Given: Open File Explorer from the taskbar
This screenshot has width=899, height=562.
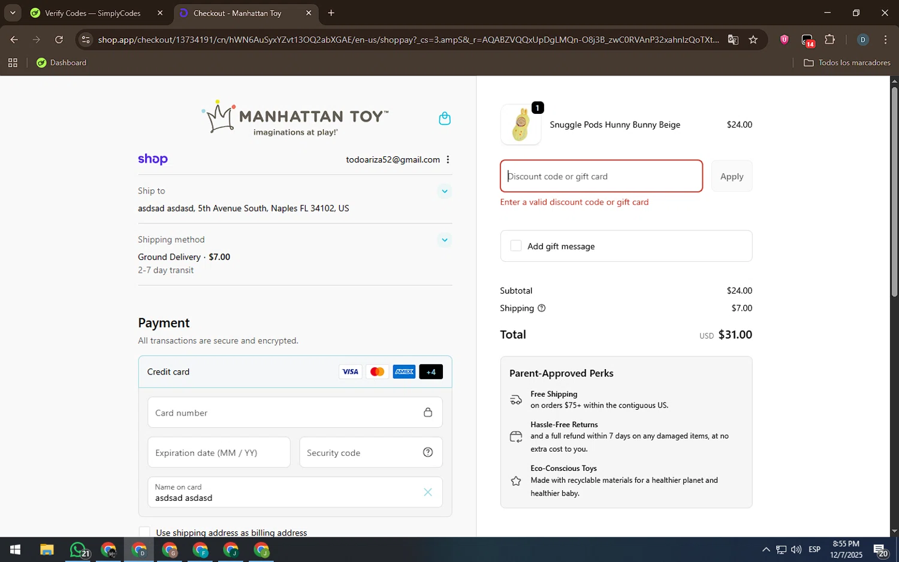Looking at the screenshot, I should [x=47, y=549].
